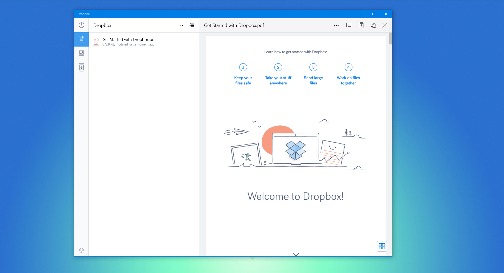The image size is (504, 273).
Task: Click the 'Dropbox' folder heading
Action: point(102,25)
